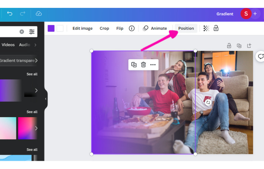The height and width of the screenshot is (169, 264).
Task: Add a collaborator with the plus icon
Action: click(255, 14)
